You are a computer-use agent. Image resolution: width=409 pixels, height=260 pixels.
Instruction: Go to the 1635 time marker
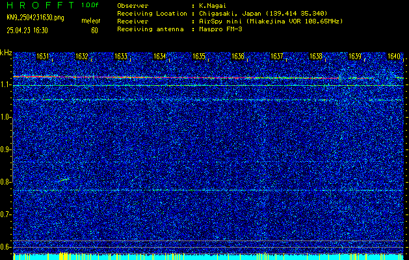click(198, 57)
